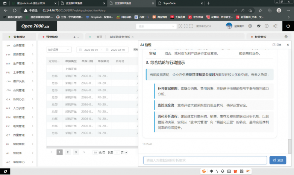Viewport: 294px width, 175px height.
Task: Click the AI analysis request input box
Action: (205, 160)
